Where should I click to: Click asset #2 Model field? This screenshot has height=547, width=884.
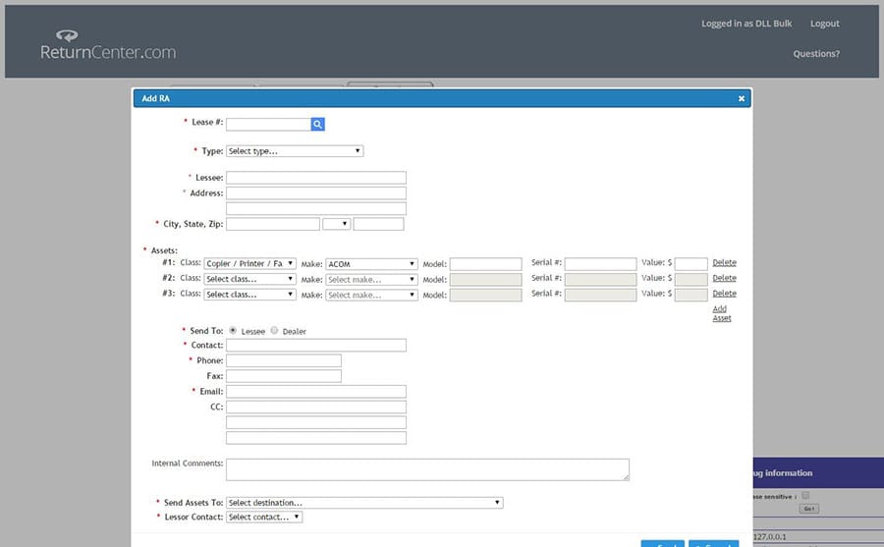pyautogui.click(x=485, y=280)
